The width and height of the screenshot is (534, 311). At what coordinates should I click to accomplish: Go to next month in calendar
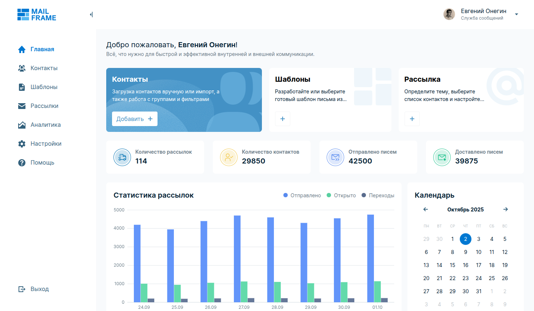(506, 209)
